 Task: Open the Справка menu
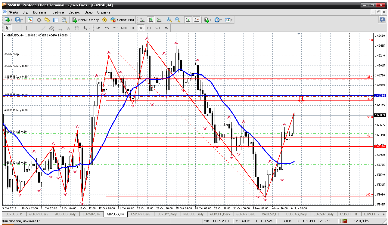coord(104,12)
